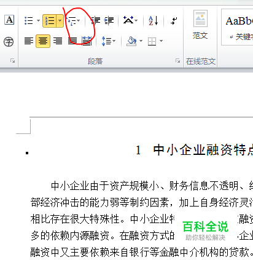Toggle Show/Hide paragraph marks

point(174,21)
